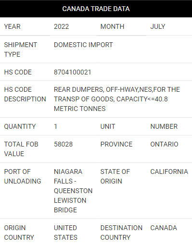The width and height of the screenshot is (192, 245).
Task: Click the PORT OF UNLOADING label
Action: [x=23, y=176]
